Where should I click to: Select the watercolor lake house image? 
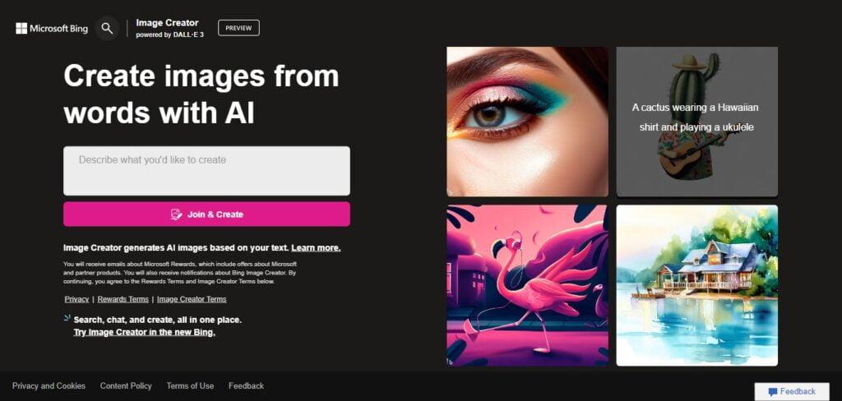tap(697, 285)
